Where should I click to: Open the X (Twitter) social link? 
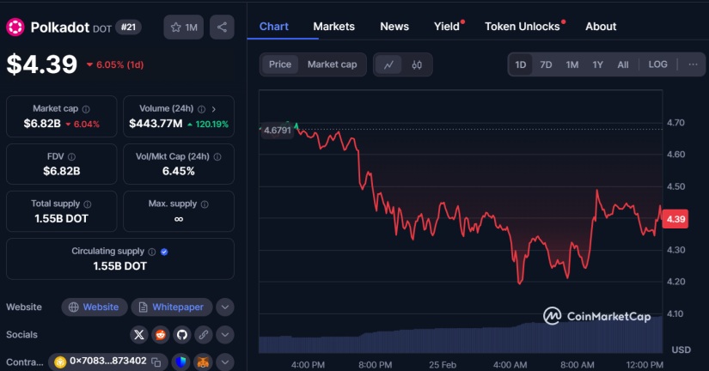click(139, 335)
